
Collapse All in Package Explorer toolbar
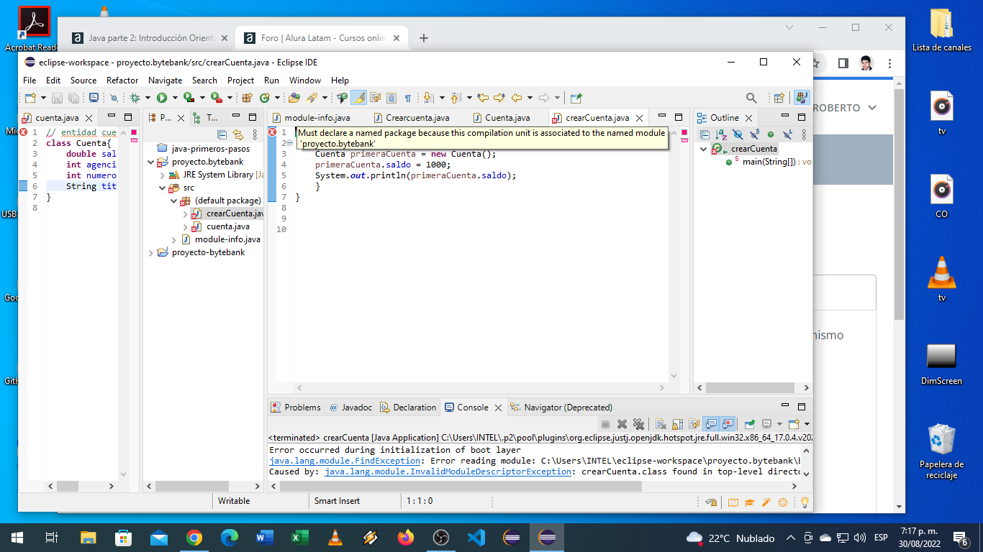point(222,134)
